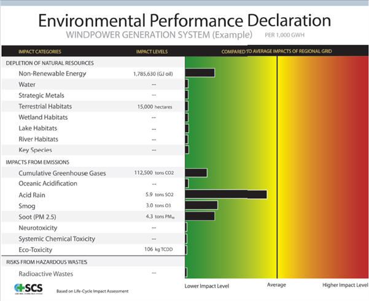Select the Oceanic Acidification row label
Viewport: 369px width, 301px height.
coord(48,183)
